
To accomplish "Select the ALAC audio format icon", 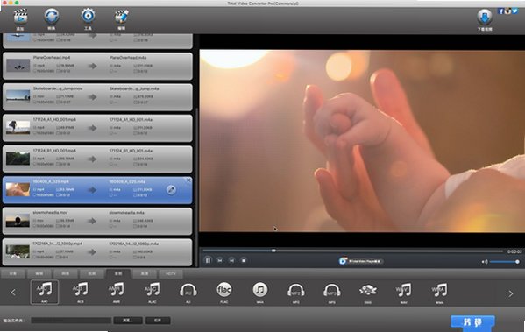I will tap(152, 290).
